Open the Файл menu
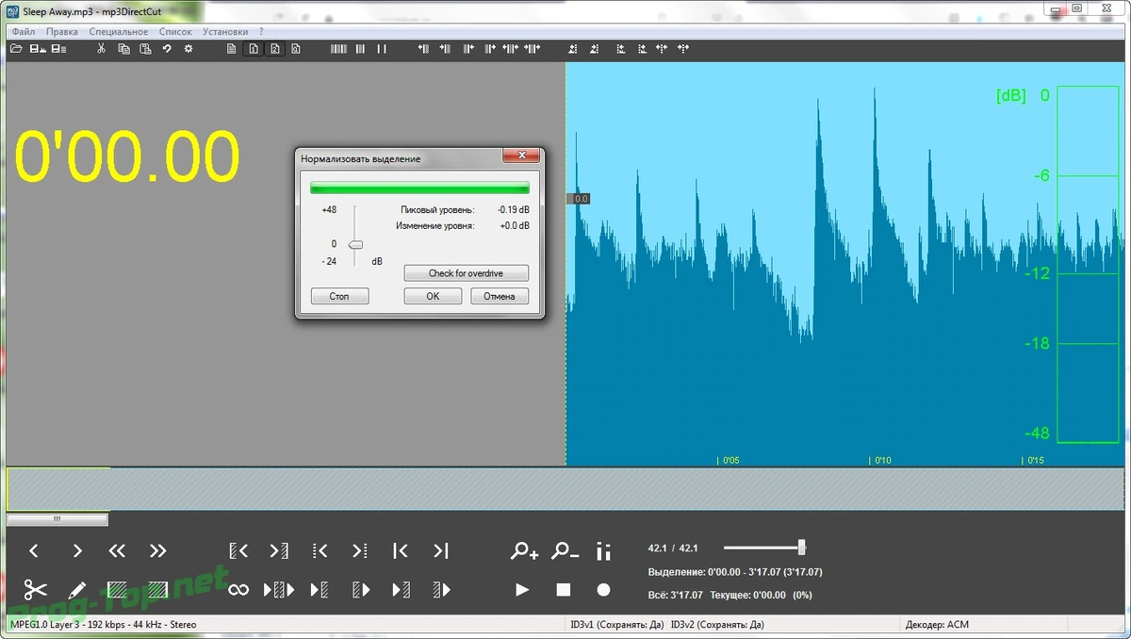Screen dimensions: 1131x639 24,31
